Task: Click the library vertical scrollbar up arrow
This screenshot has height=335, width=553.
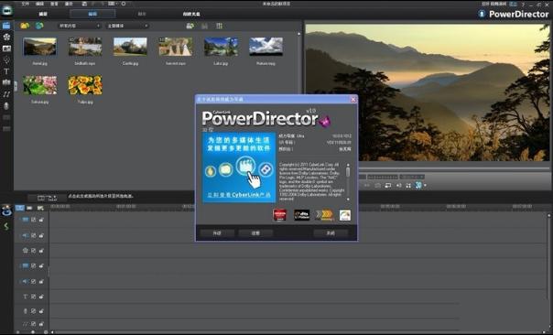Action: pyautogui.click(x=299, y=34)
